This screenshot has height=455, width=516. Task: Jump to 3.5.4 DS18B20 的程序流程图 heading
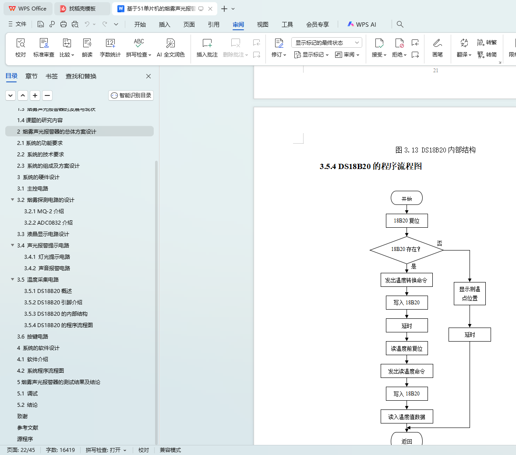(58, 325)
